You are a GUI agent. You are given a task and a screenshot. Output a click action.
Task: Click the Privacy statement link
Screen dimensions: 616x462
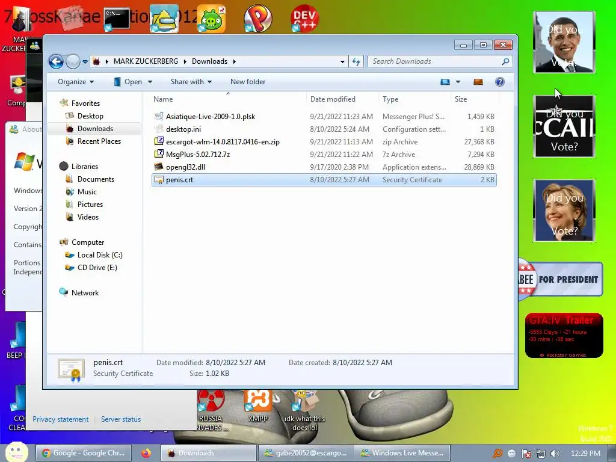(x=61, y=419)
